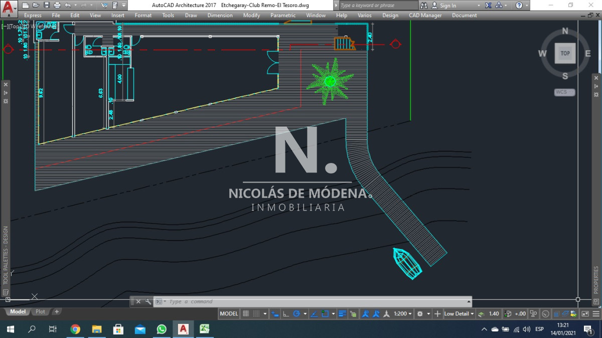
Task: Click the Undo arrow in the title bar
Action: click(x=68, y=5)
